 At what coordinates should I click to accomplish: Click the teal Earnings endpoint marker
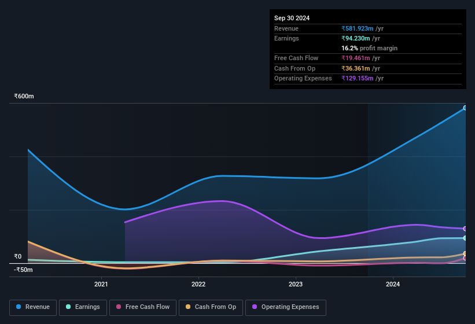[465, 238]
